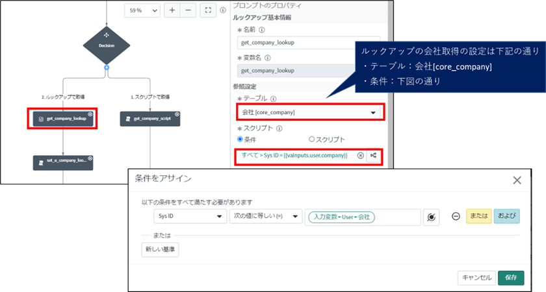546x292 pixels.
Task: Select the Decision diamond node
Action: tap(107, 45)
